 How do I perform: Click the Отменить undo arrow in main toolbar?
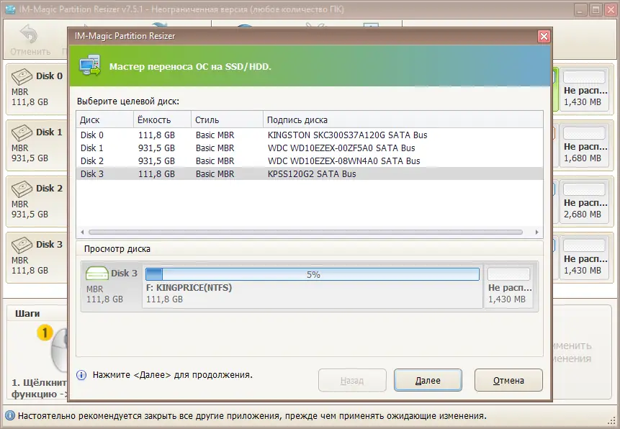pos(29,35)
